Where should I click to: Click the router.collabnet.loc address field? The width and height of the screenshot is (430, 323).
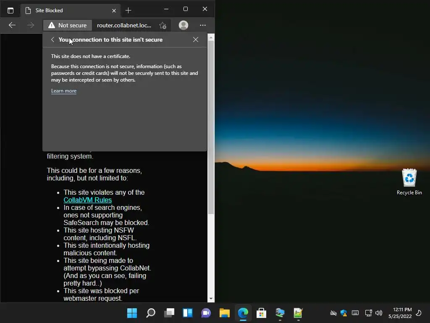[x=124, y=25]
